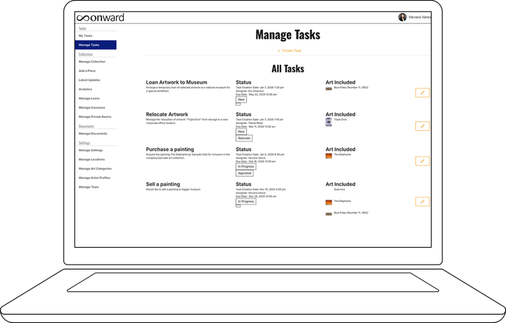Open edit pencil for Purchase a painting
The width and height of the screenshot is (506, 323).
422,161
